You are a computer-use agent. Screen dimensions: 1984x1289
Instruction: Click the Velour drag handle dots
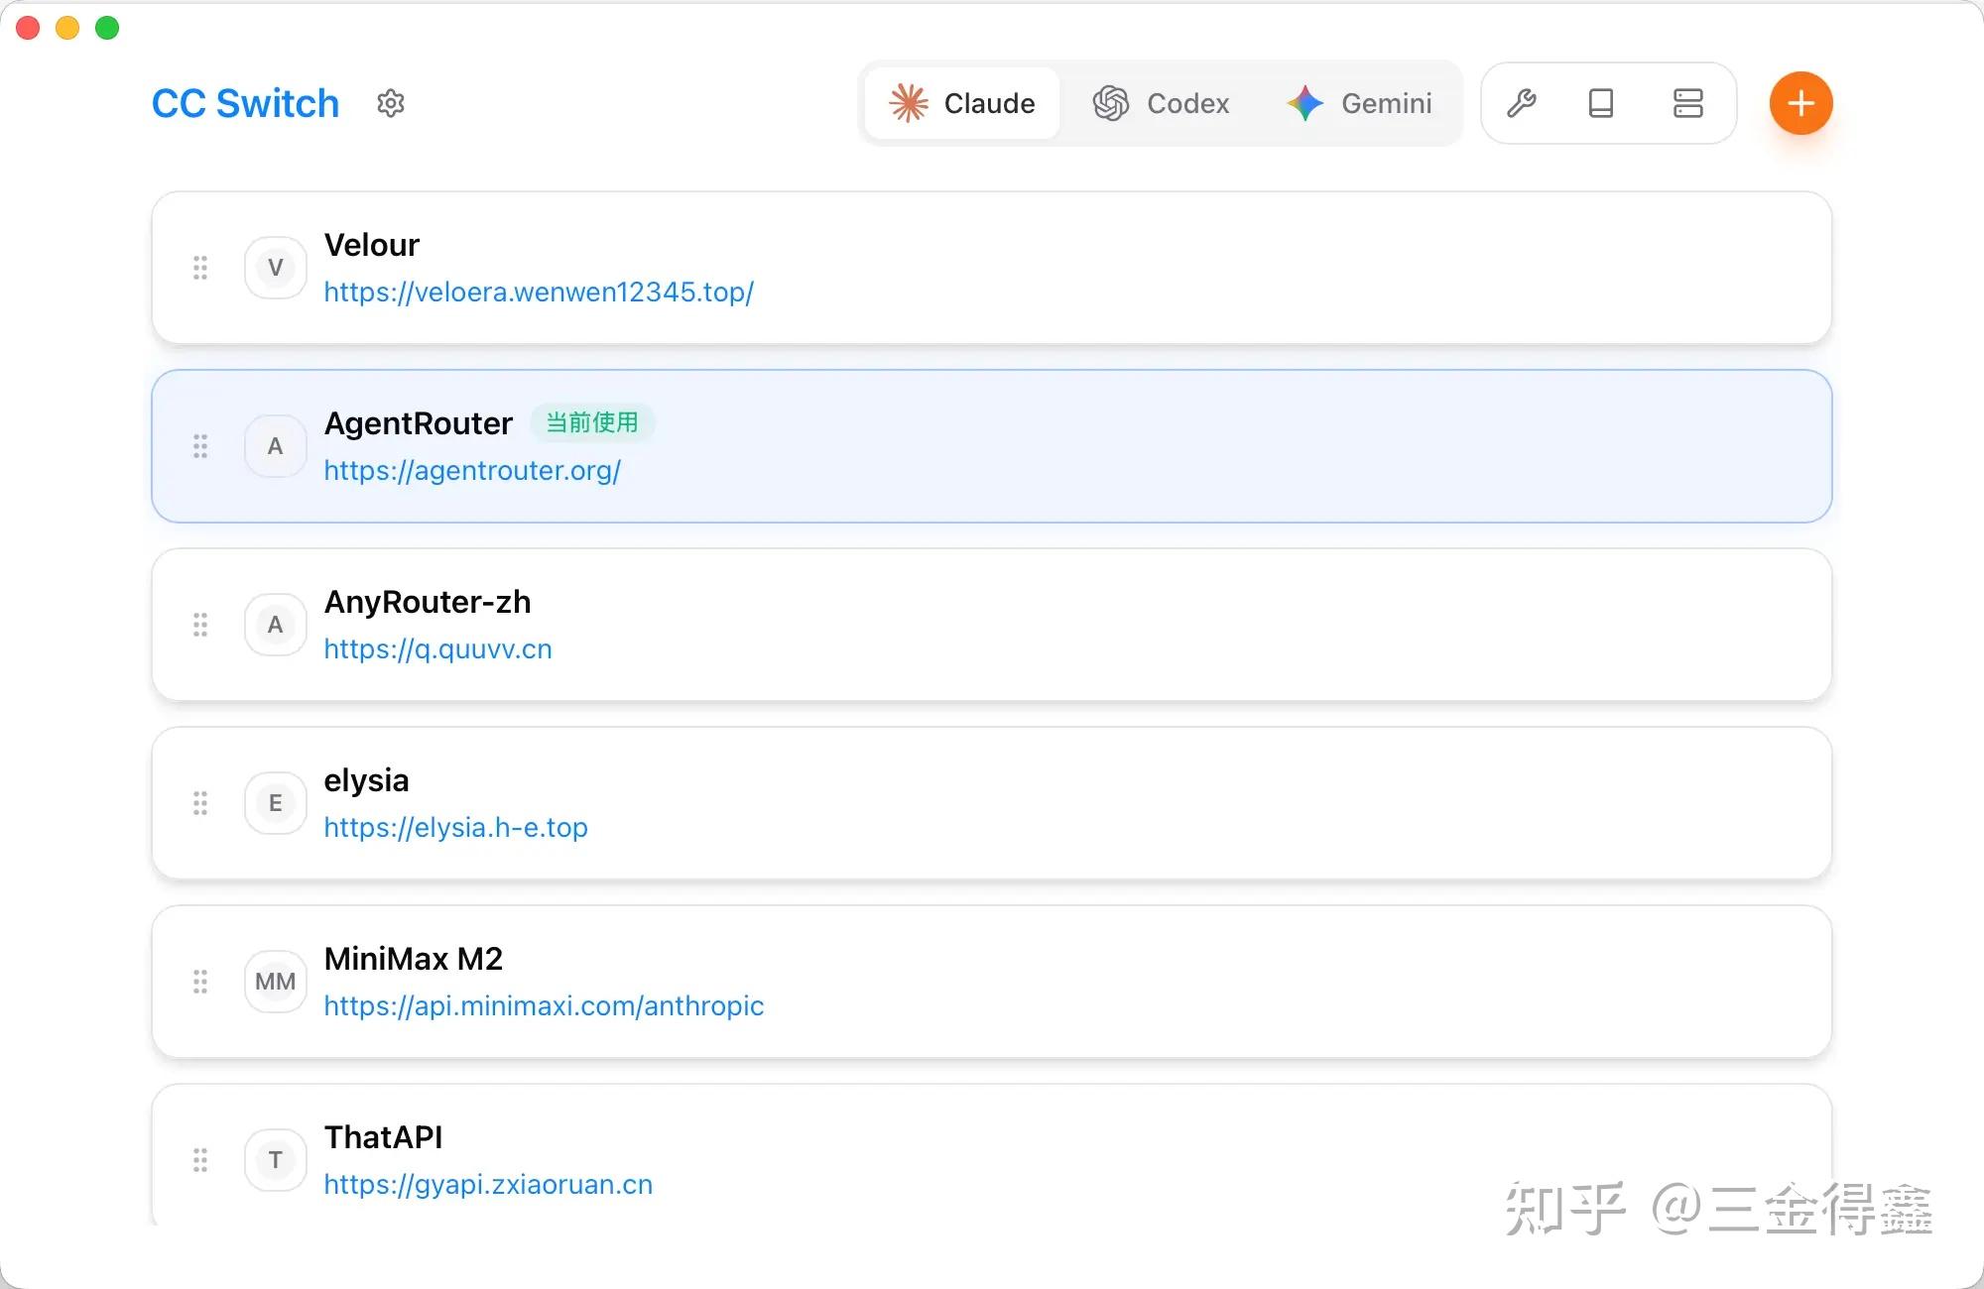point(200,267)
